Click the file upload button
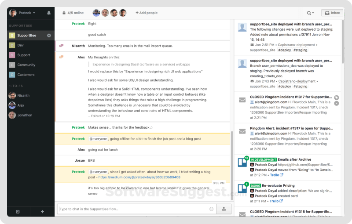Image resolution: width=352 pixels, height=224 pixels. [x=224, y=209]
